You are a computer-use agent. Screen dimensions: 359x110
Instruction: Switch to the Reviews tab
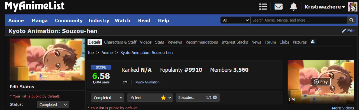tap(175, 42)
